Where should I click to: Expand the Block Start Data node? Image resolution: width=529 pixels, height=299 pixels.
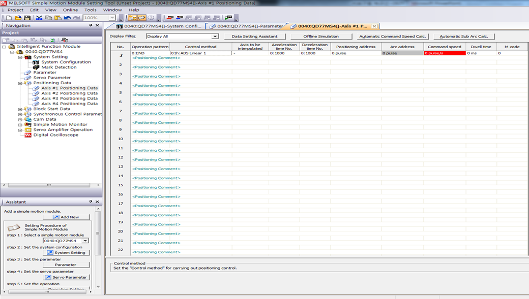20,109
